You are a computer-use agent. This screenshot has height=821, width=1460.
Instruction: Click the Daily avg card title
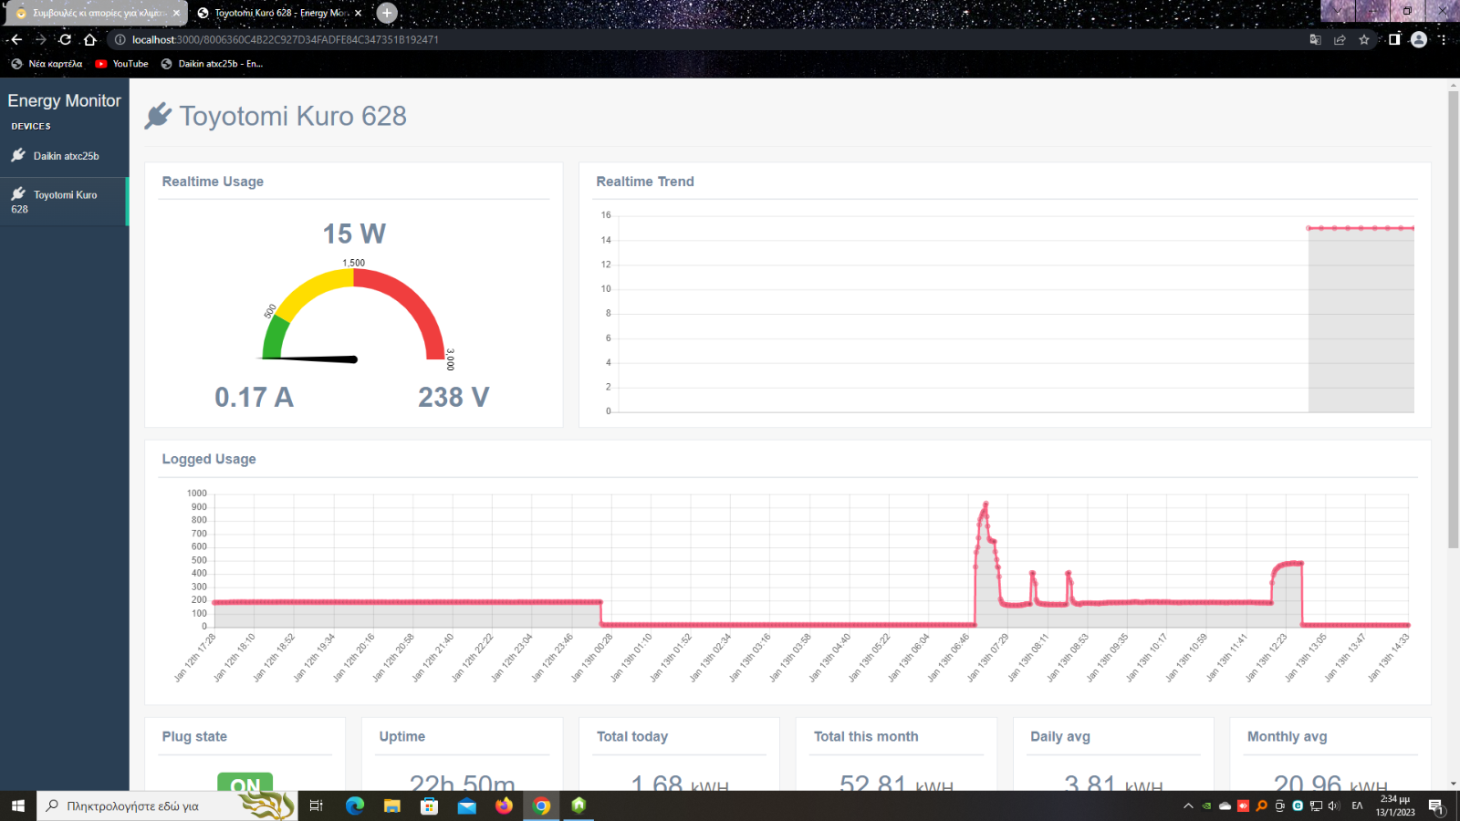coord(1060,736)
